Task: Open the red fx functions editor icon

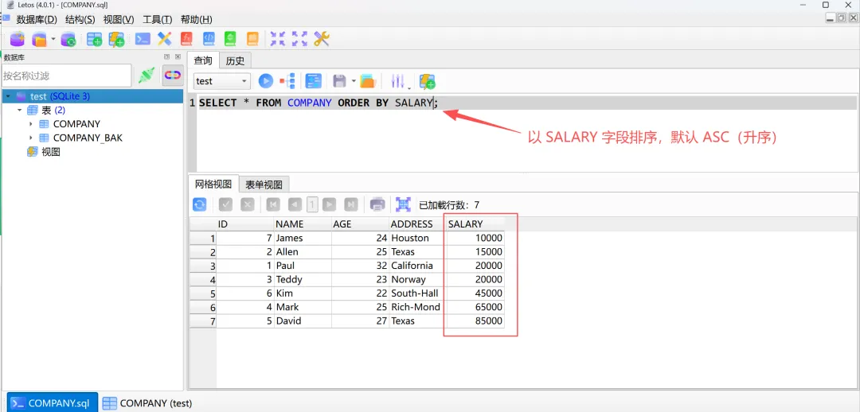Action: [x=187, y=39]
